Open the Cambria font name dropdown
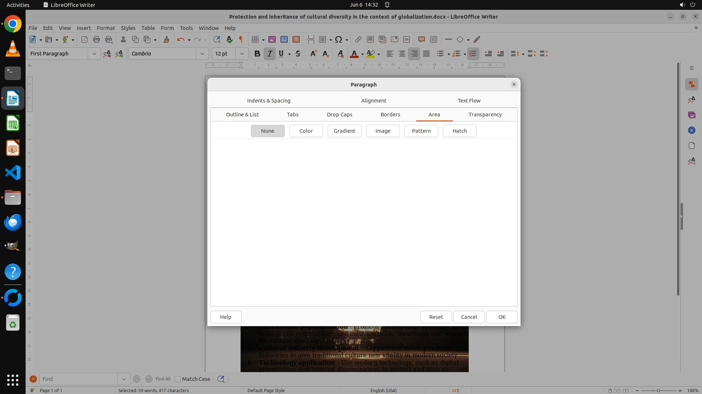Viewport: 702px width, 394px height. tap(202, 54)
